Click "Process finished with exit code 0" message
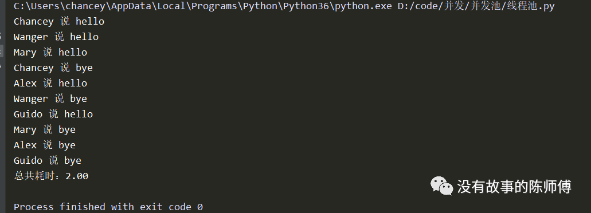Screen dimensions: 591x213 coord(108,207)
